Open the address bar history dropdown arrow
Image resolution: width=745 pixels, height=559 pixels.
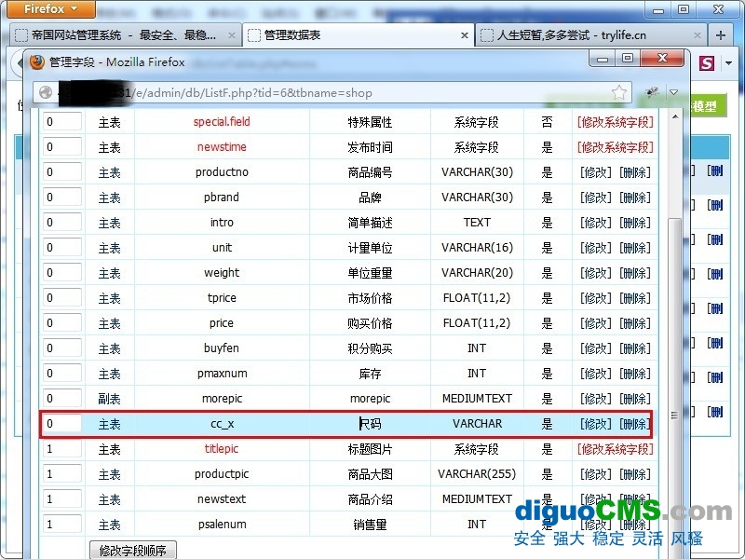click(x=673, y=91)
